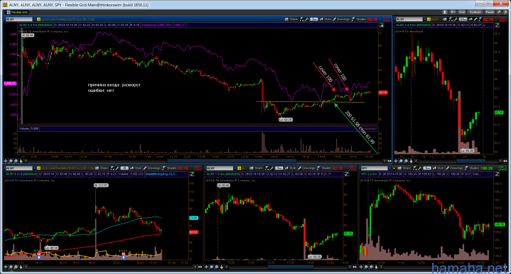Screen dimensions: 511x274
Task: Open the alerts bell icon in top bar
Action: pos(445,12)
